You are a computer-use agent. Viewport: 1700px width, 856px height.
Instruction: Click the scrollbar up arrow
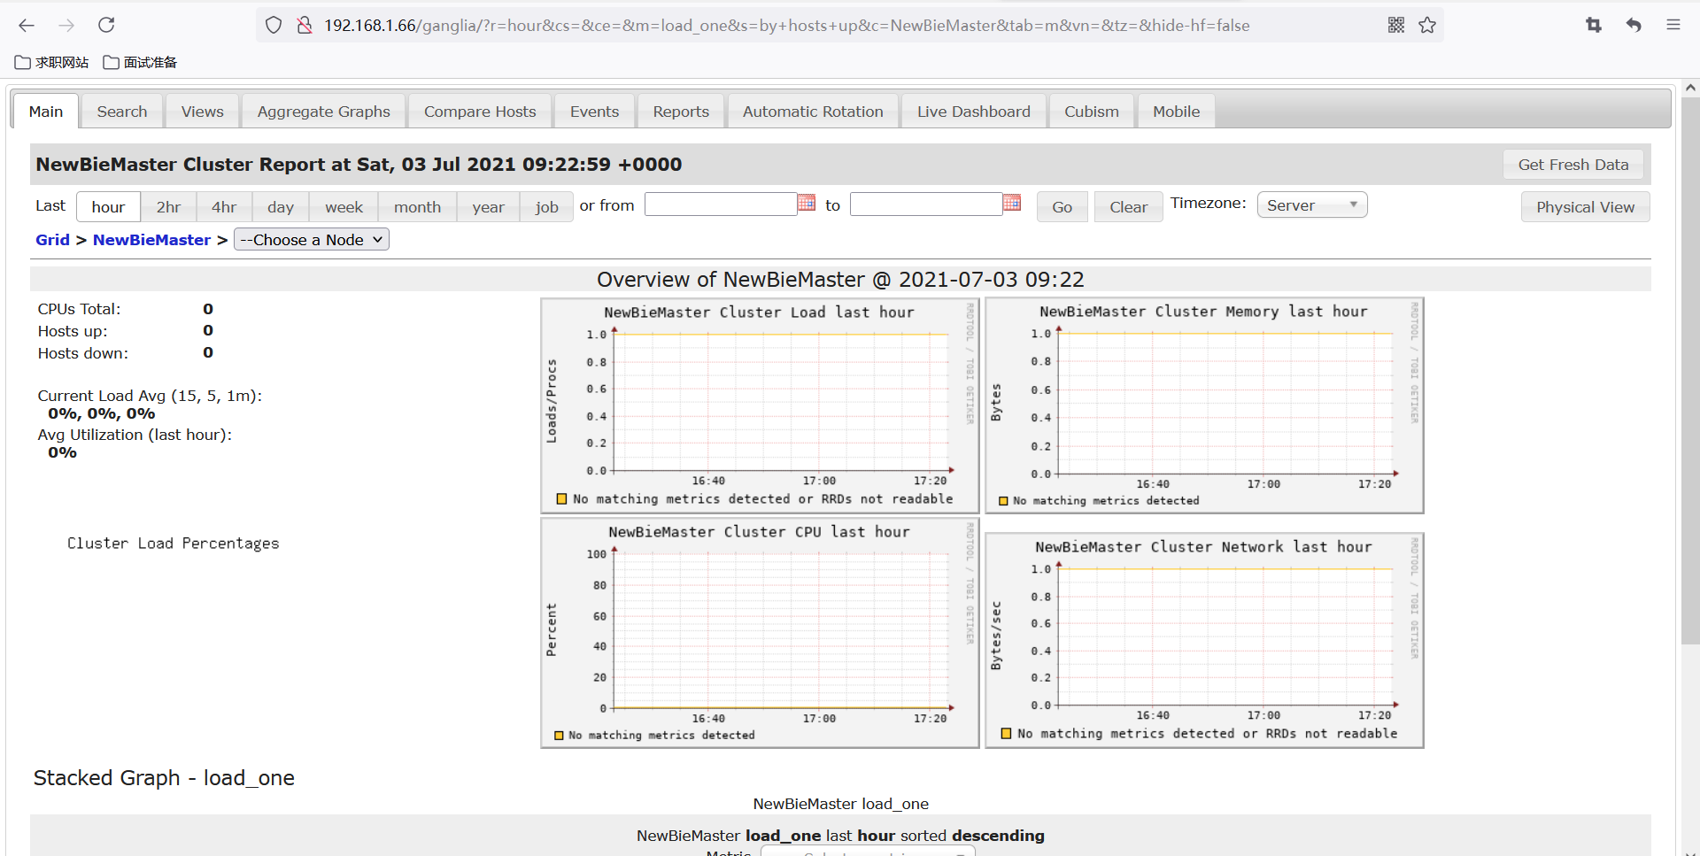pyautogui.click(x=1690, y=88)
